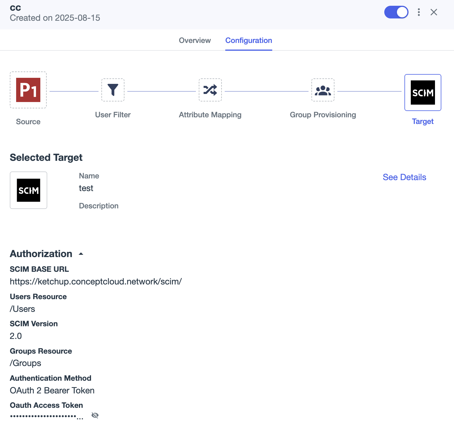Click the PingOne source icon

[x=28, y=90]
